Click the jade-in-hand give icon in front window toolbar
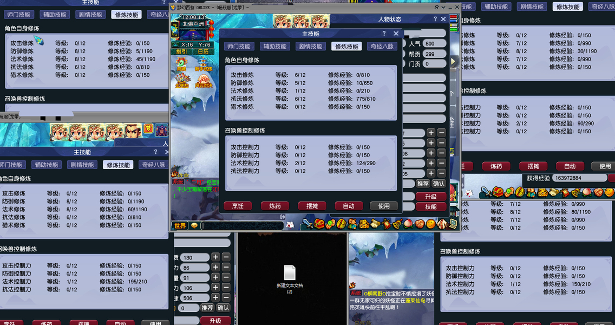 tap(330, 224)
